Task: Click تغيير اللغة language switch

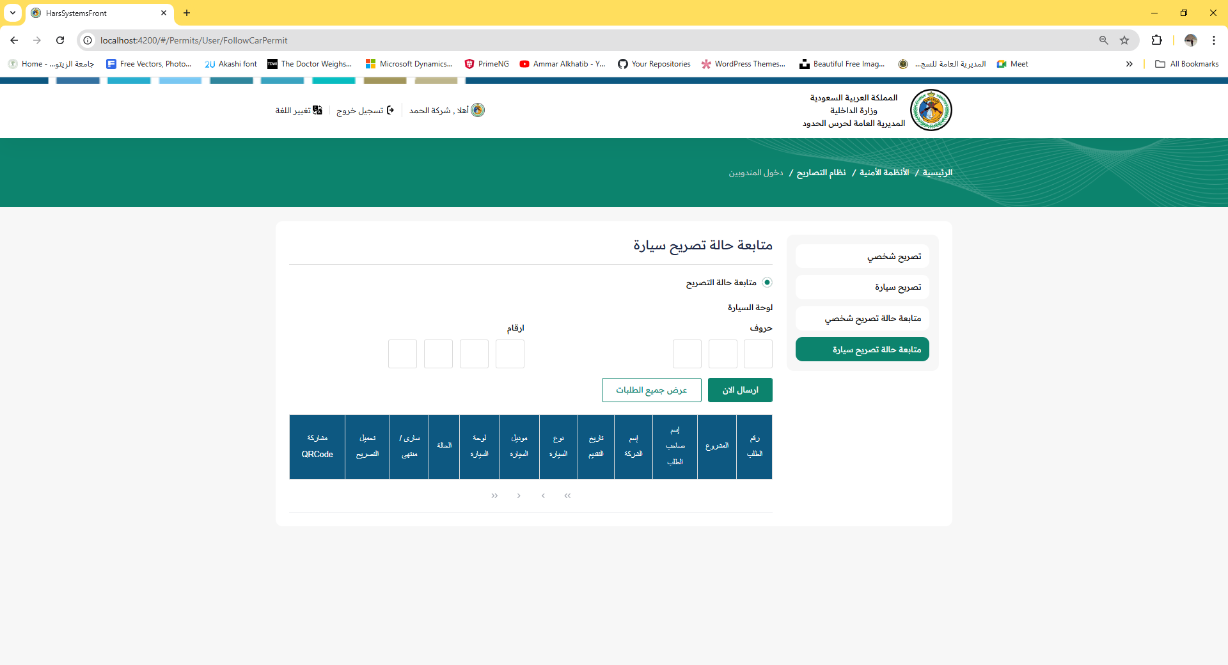Action: coord(299,111)
